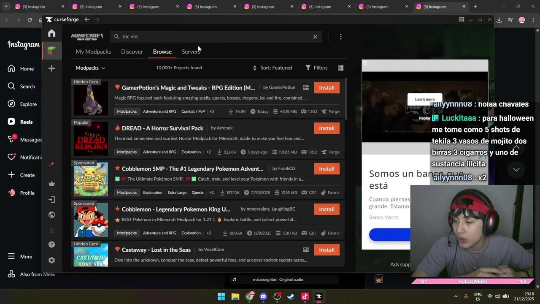
Task: Open Instagram Notifications heart item
Action: tap(24, 157)
